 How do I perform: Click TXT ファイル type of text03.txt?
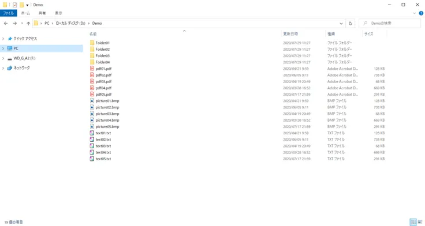pyautogui.click(x=336, y=146)
